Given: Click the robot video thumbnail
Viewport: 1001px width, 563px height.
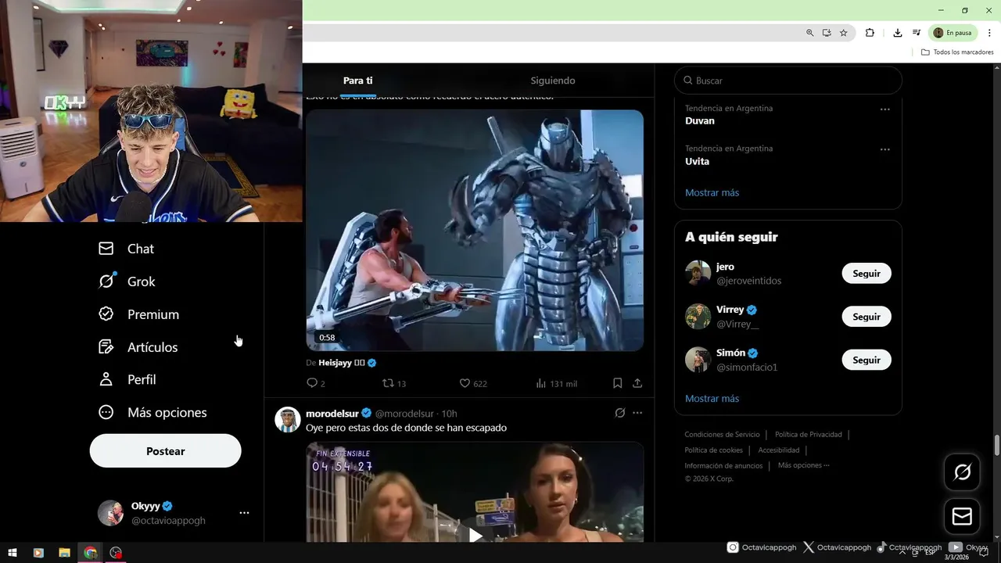Looking at the screenshot, I should tap(475, 230).
